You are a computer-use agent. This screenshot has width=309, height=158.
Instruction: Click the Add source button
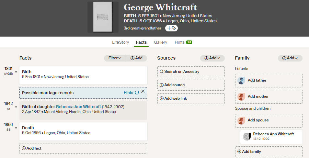[x=191, y=85]
